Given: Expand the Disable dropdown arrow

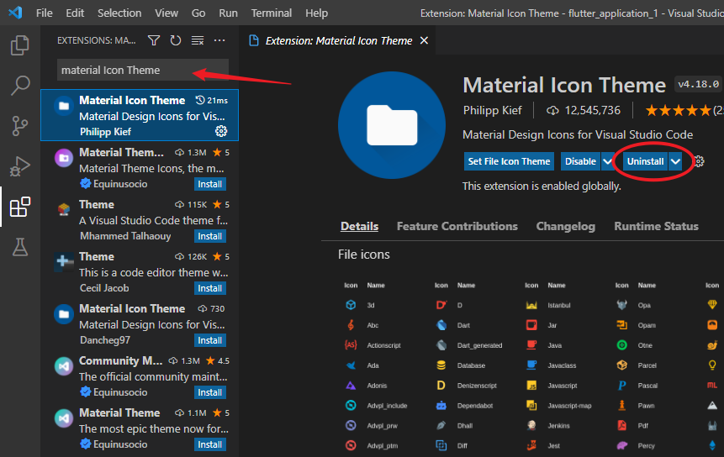Looking at the screenshot, I should point(607,161).
